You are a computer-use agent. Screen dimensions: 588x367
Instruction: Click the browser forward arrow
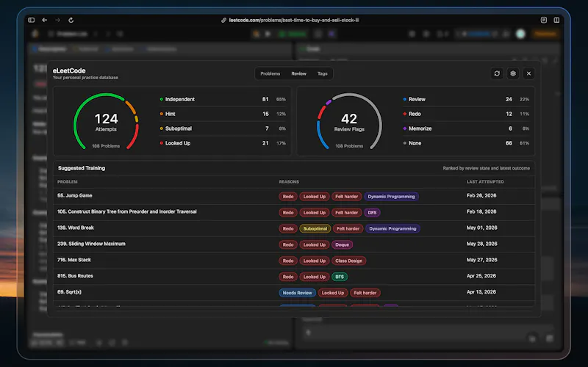pyautogui.click(x=58, y=20)
